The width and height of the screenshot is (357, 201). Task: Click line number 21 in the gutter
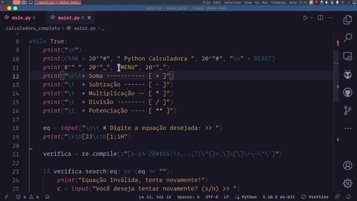[16, 154]
